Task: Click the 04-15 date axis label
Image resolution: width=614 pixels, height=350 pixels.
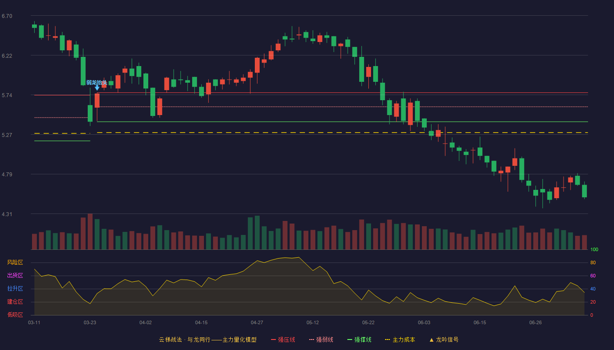Action: (201, 322)
